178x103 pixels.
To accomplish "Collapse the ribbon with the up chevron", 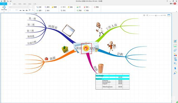I will point(176,11).
